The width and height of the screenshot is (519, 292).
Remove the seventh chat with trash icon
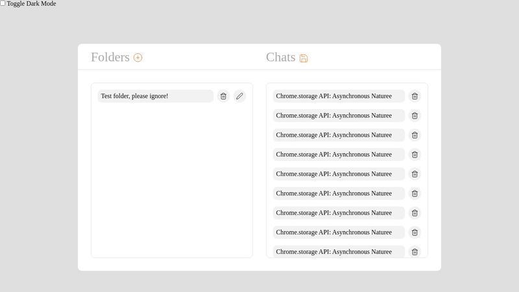[415, 213]
